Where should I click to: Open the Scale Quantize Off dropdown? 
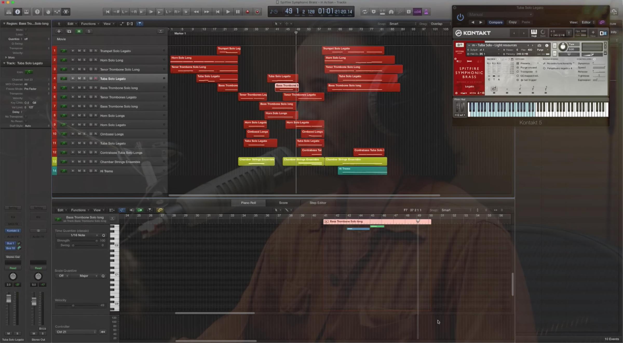(62, 276)
